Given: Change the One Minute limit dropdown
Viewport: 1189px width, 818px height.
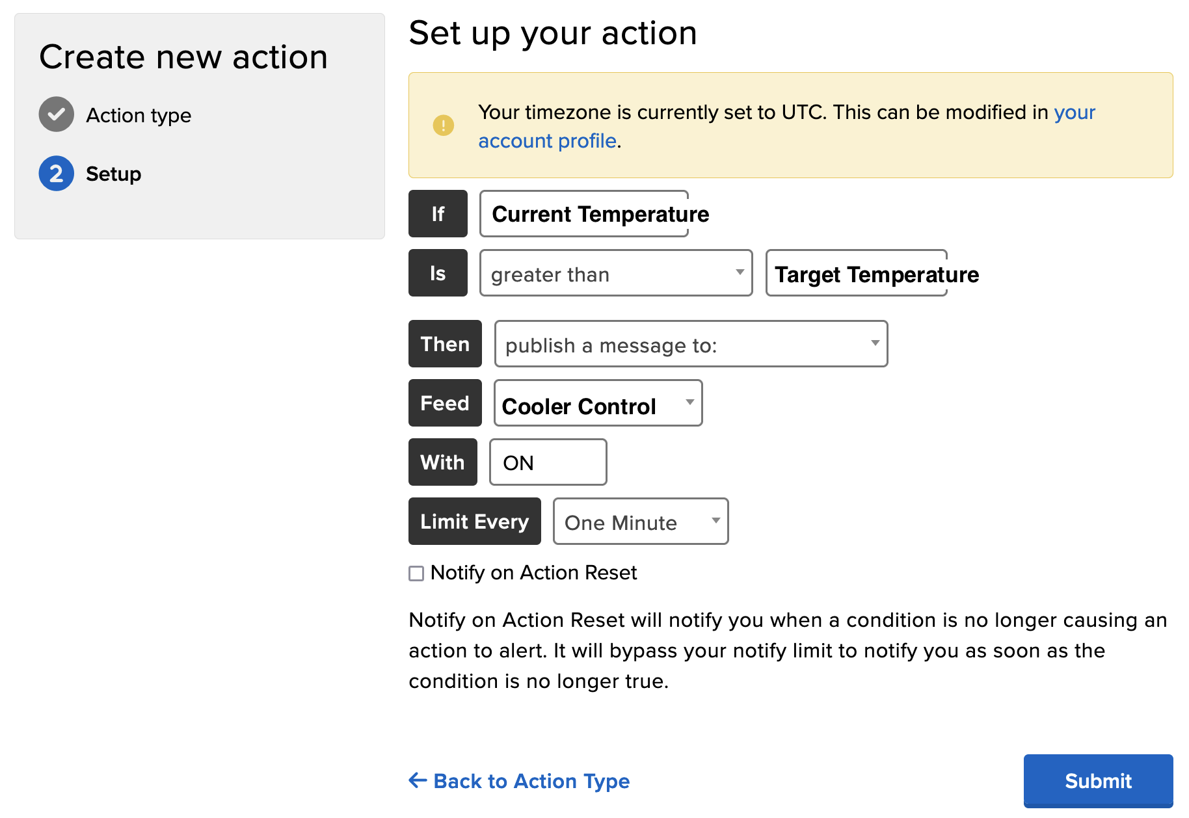Looking at the screenshot, I should point(639,521).
